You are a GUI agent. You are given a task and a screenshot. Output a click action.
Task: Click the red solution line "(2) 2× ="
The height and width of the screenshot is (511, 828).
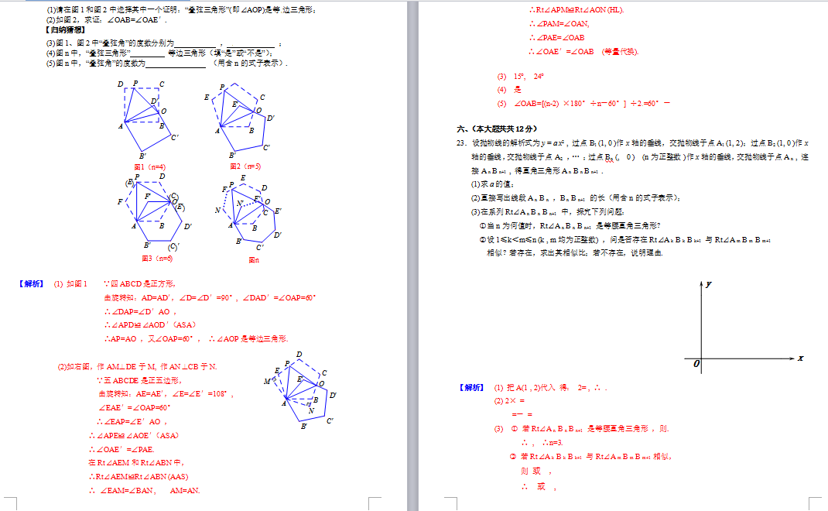tap(509, 401)
